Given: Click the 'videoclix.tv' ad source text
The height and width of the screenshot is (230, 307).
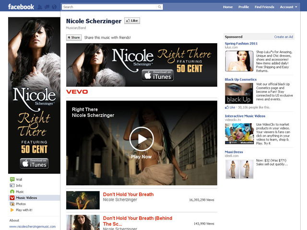Looking at the screenshot, I should pyautogui.click(x=233, y=120).
